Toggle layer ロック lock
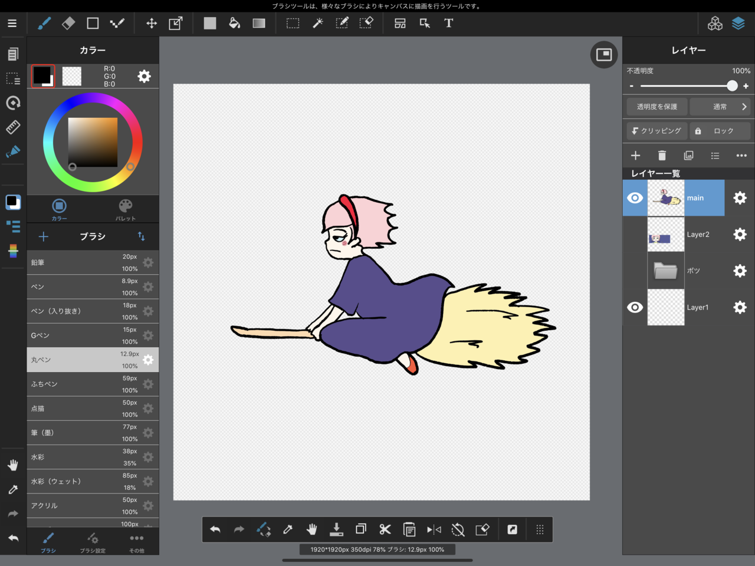This screenshot has height=566, width=755. click(720, 131)
